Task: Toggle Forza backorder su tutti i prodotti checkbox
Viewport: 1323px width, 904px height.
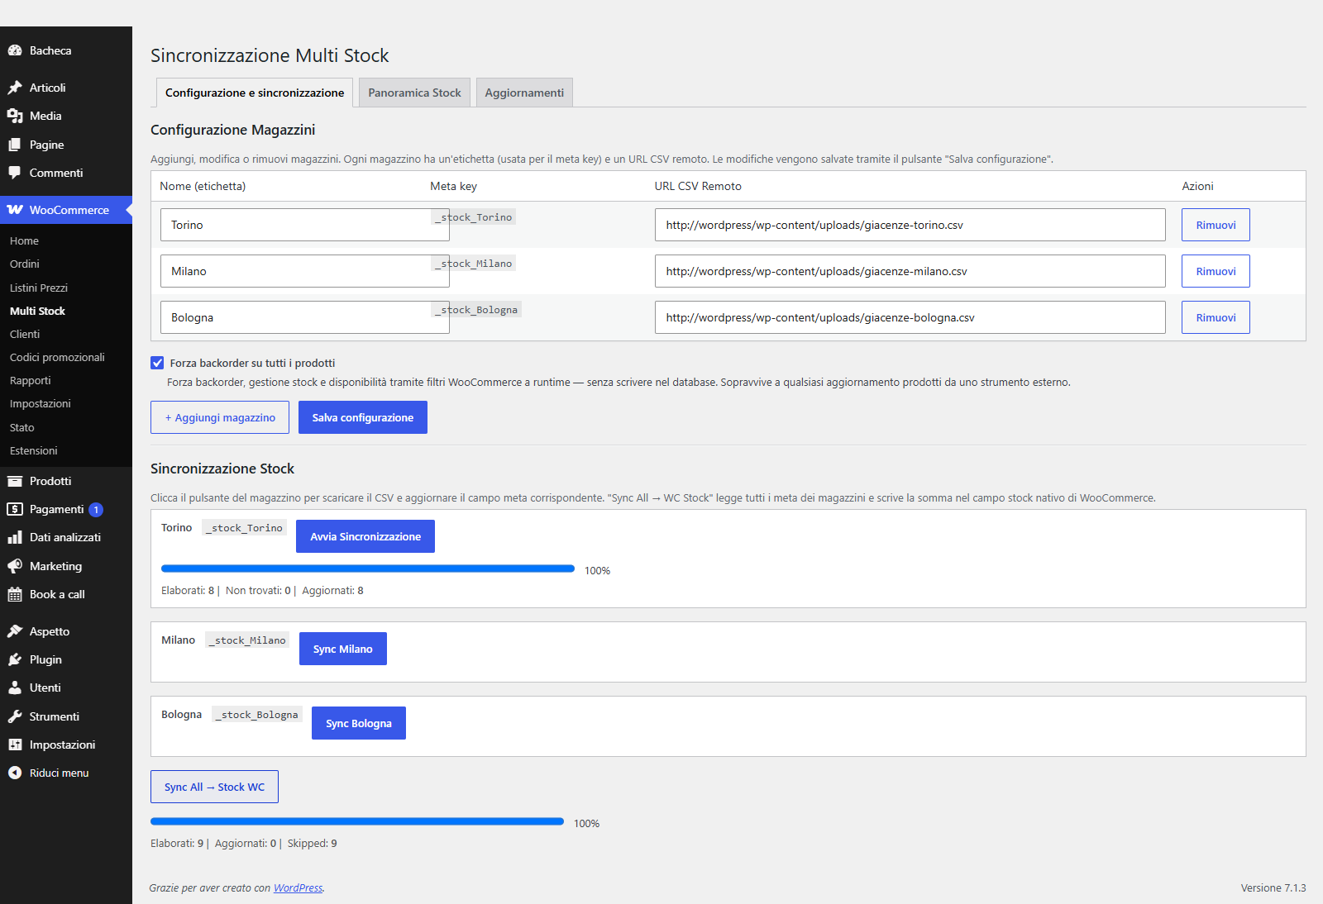Action: [x=157, y=363]
